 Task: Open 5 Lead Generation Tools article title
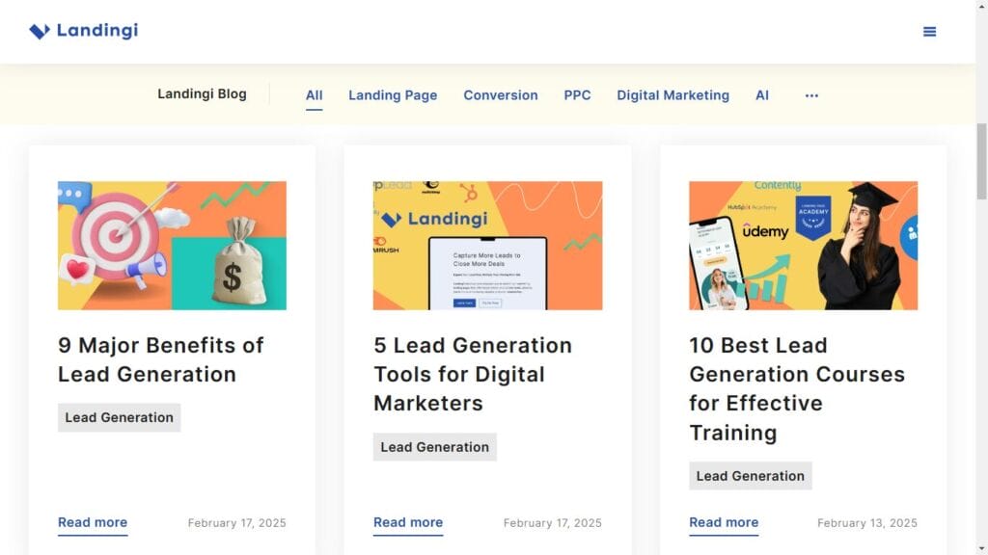click(473, 374)
